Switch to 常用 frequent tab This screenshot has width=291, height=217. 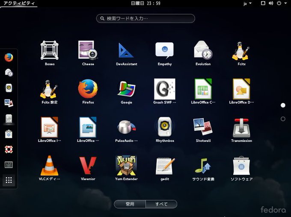[x=130, y=204]
